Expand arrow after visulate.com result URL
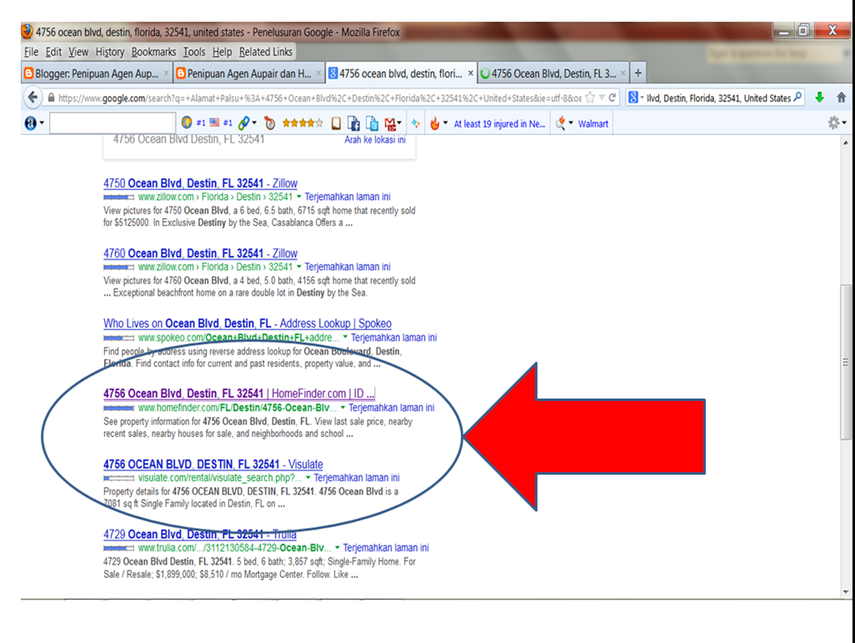 (x=308, y=477)
